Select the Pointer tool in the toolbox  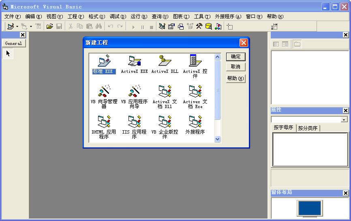pos(8,53)
